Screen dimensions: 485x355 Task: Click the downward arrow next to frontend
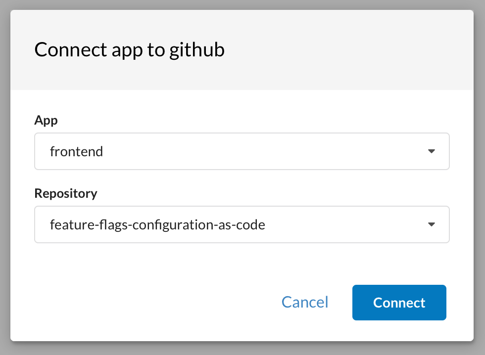432,151
